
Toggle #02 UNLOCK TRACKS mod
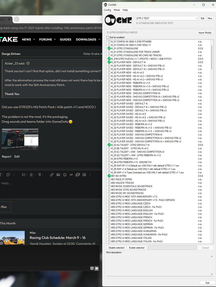(x=109, y=183)
